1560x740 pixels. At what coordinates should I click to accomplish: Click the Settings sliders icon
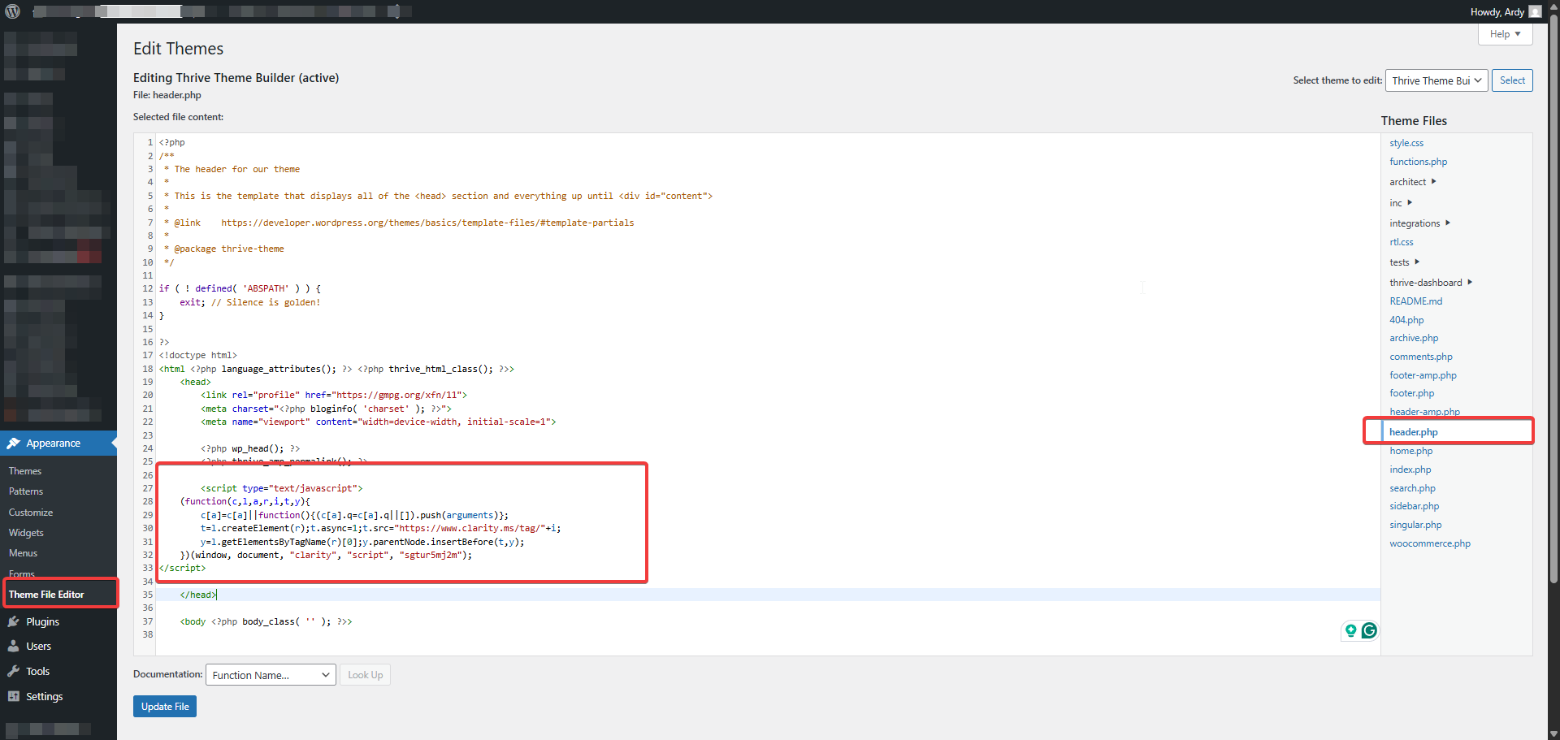[13, 697]
